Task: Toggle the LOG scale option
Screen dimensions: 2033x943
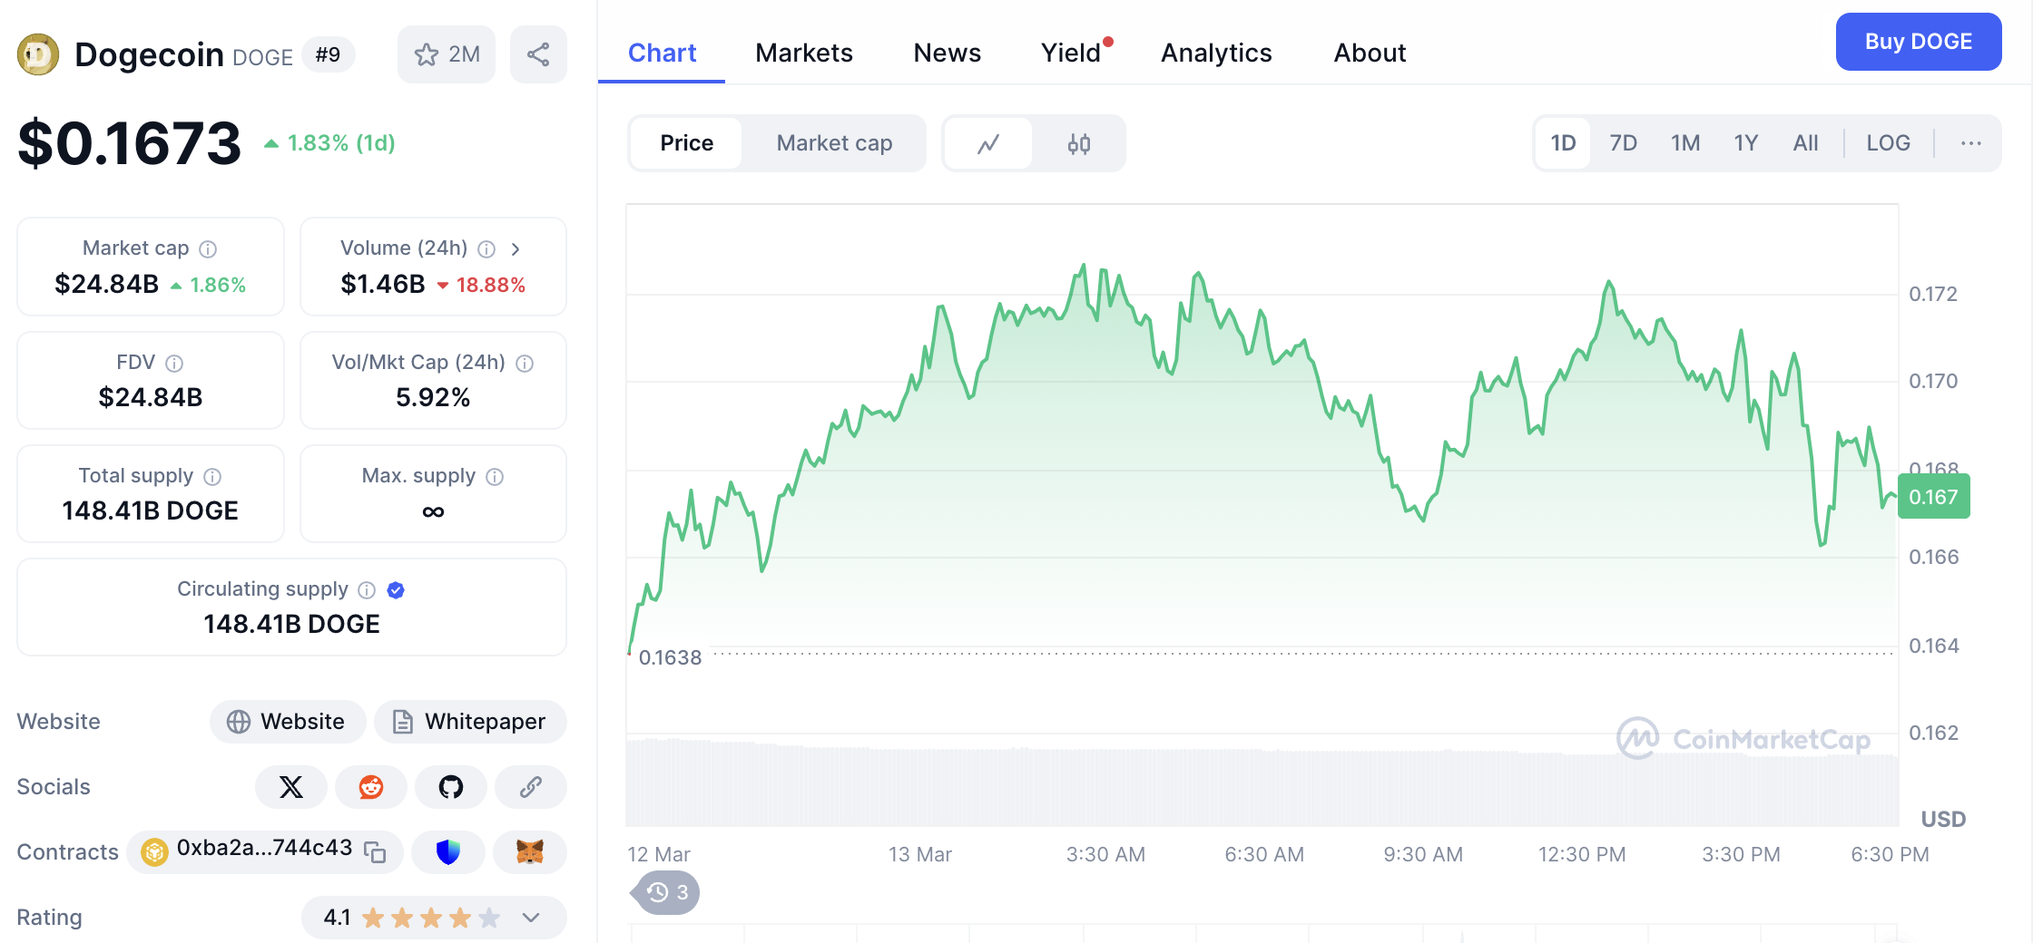Action: (x=1888, y=143)
